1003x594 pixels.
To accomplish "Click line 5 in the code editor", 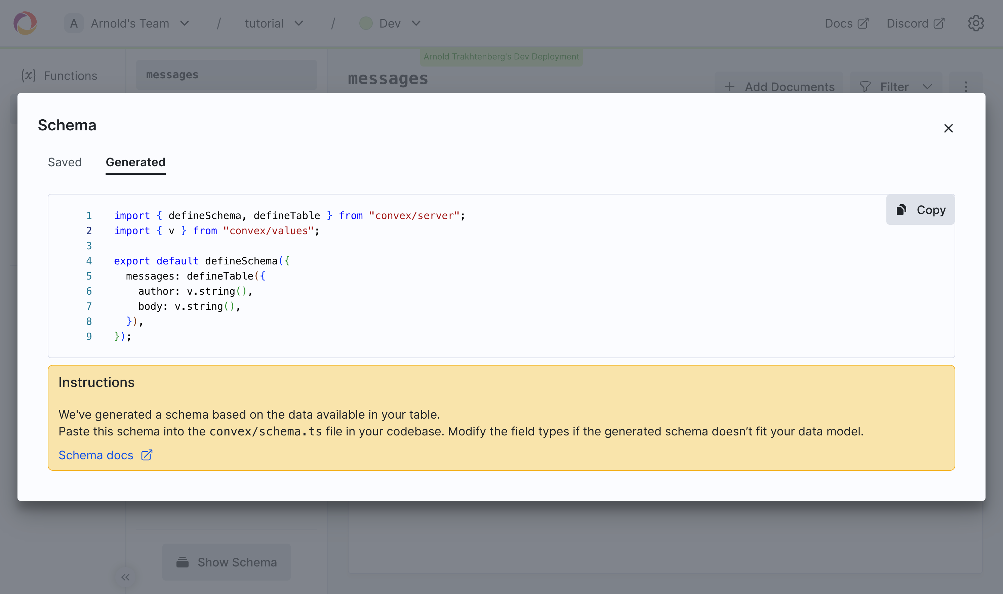I will point(196,276).
